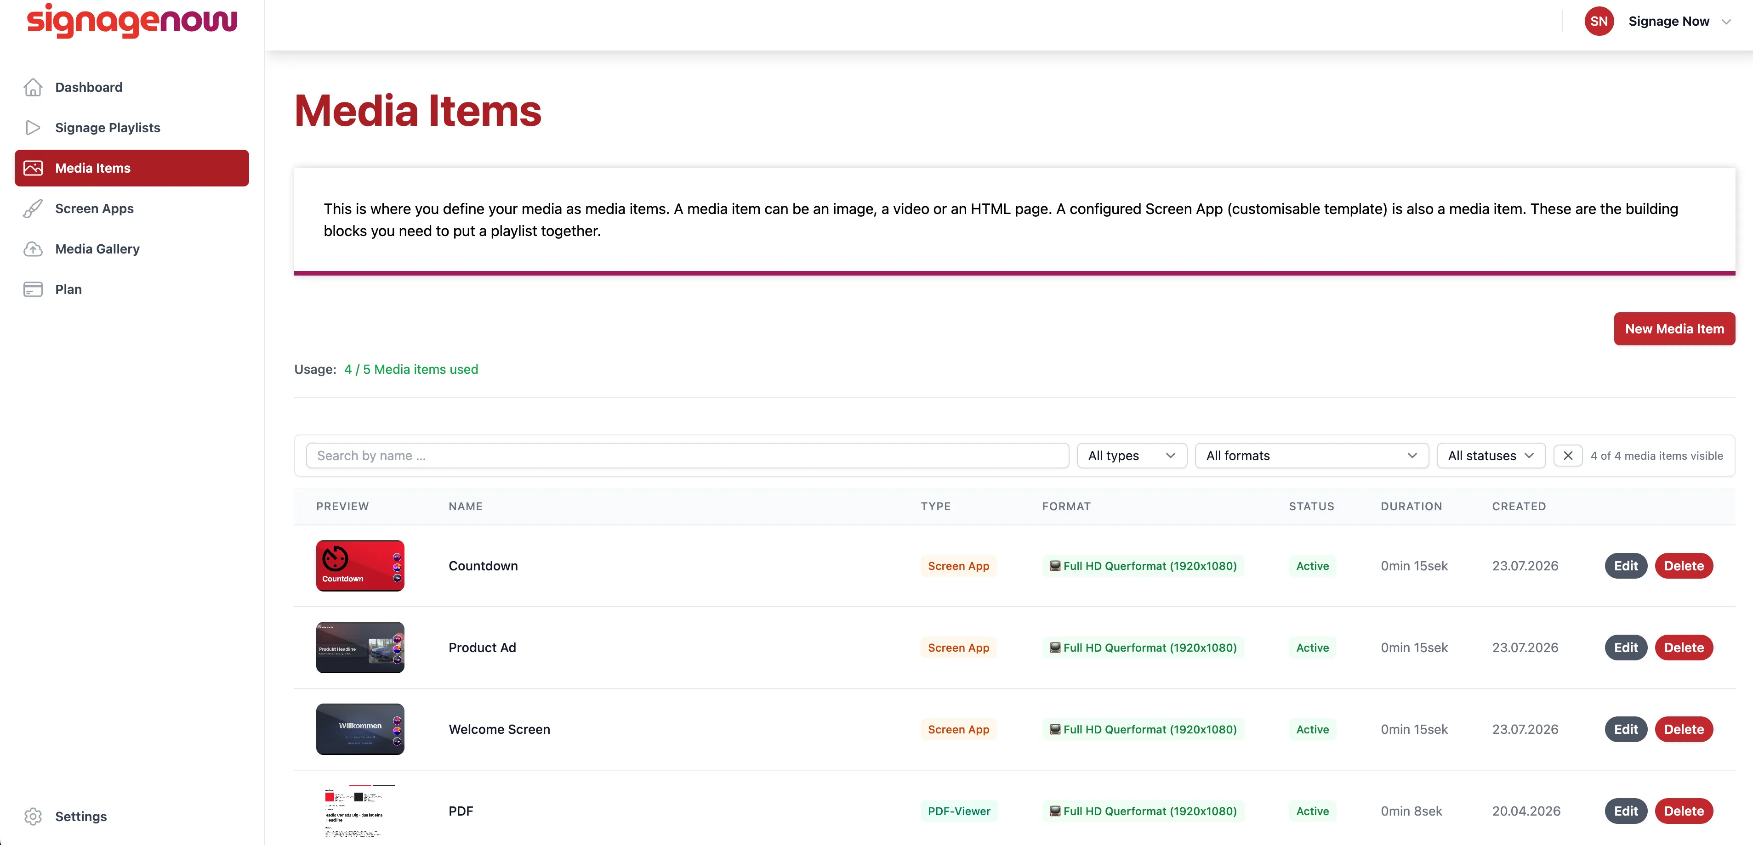Click the Media Gallery cloud upload icon
1753x845 pixels.
pyautogui.click(x=33, y=249)
